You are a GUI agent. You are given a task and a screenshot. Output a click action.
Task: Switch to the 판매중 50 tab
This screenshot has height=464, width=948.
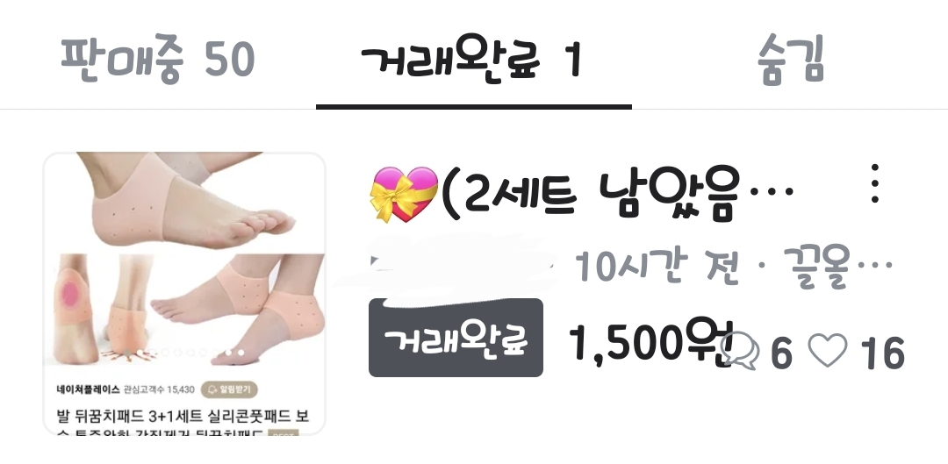pos(157,60)
